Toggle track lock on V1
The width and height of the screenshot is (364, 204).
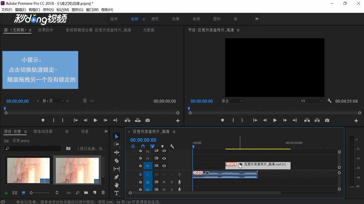tap(140, 166)
